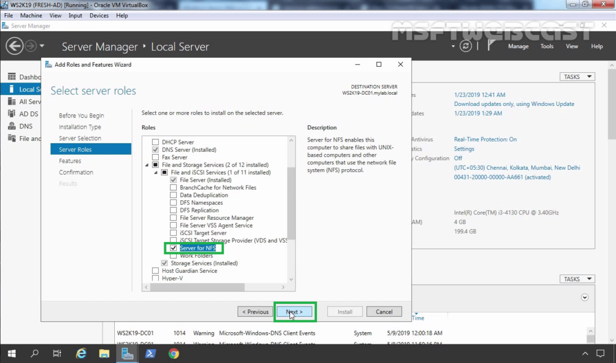Viewport: 616px width, 363px height.
Task: Check DFS Namespaces role service
Action: (173, 202)
